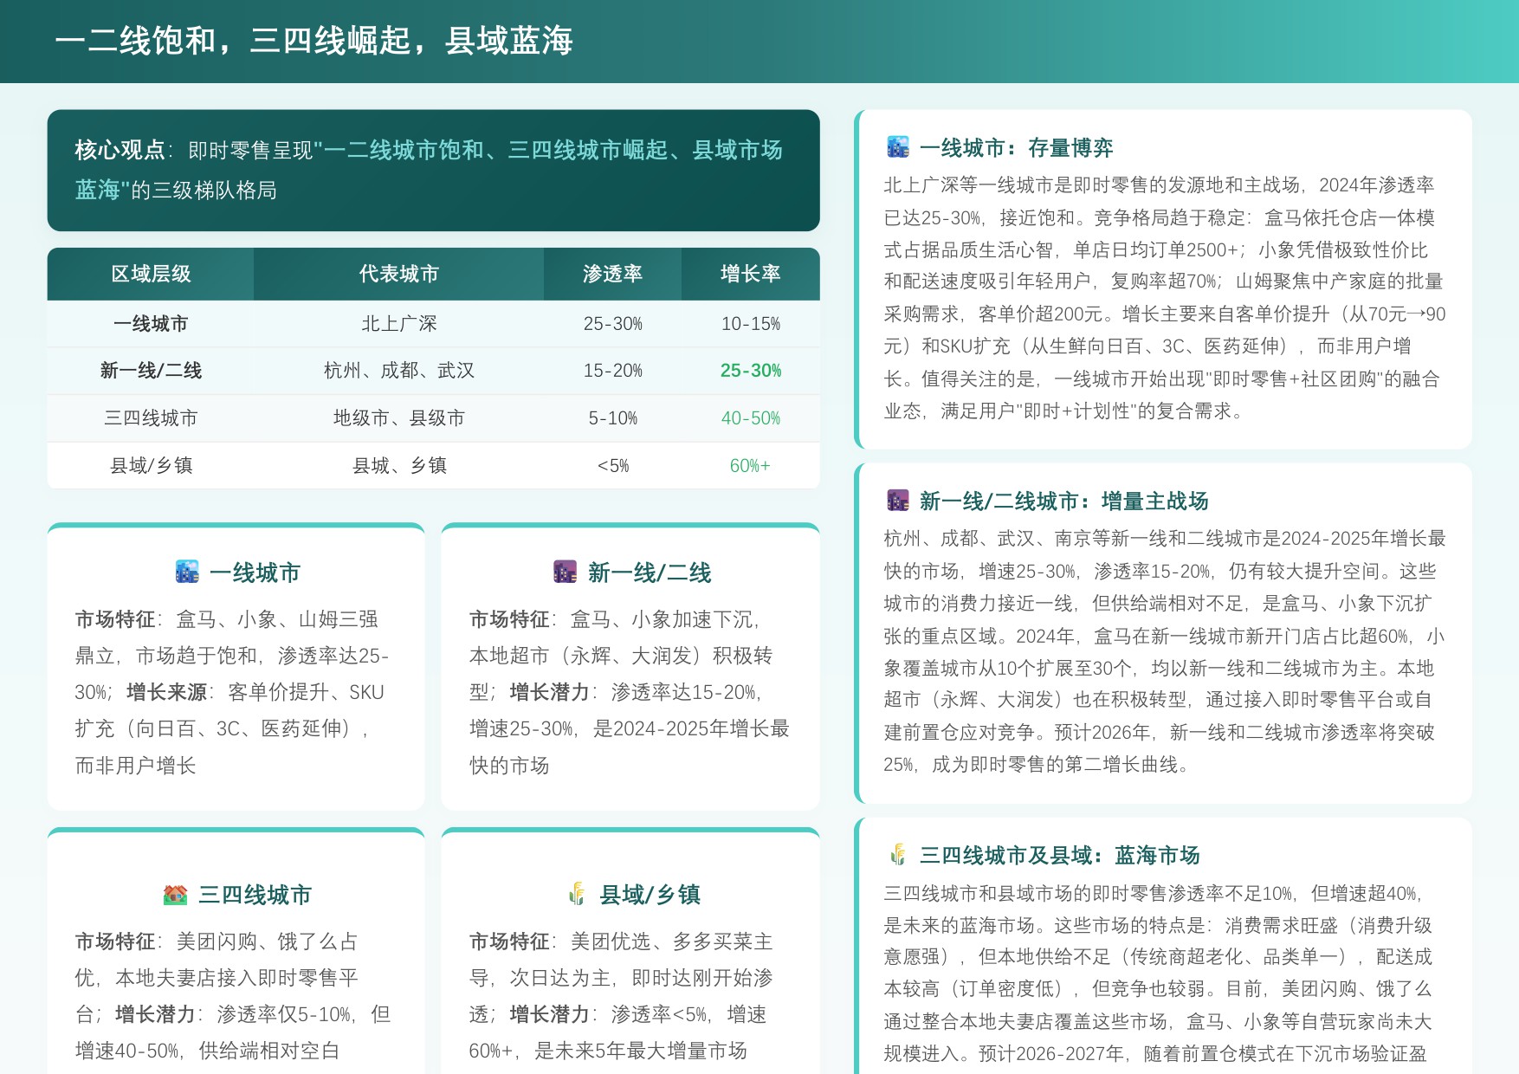Screen dimensions: 1519x1074
Task: Click the 核心观点 summary card
Action: tap(433, 170)
